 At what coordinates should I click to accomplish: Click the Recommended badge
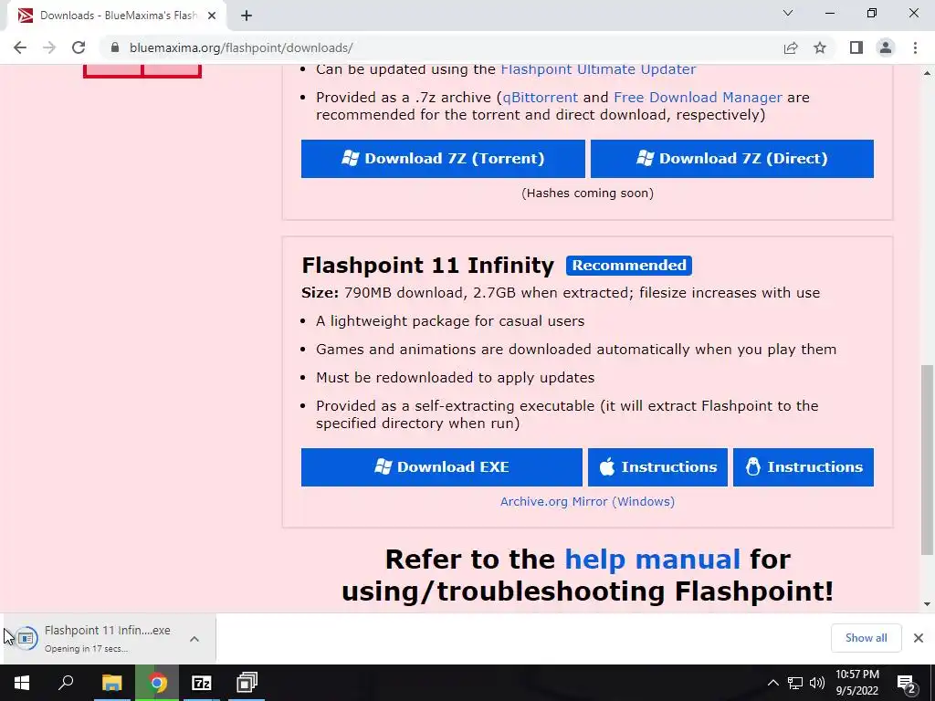[x=629, y=266]
